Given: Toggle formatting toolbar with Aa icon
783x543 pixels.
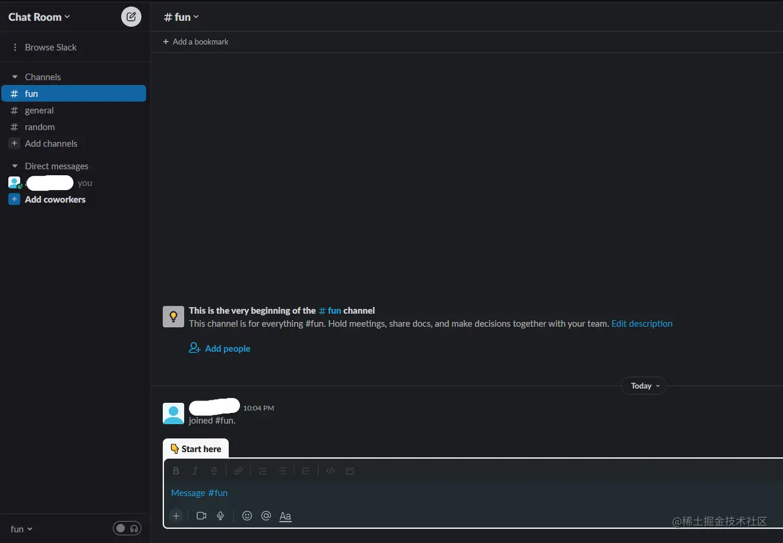Looking at the screenshot, I should (285, 516).
